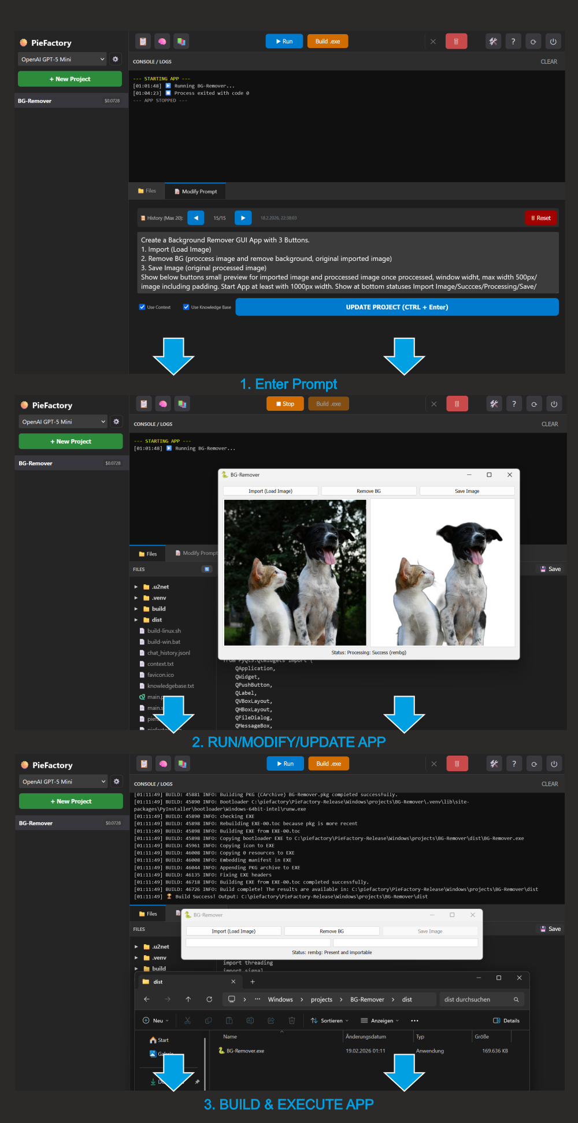The width and height of the screenshot is (578, 1123).
Task: Click the search magnifier in 'dist durchsuchen' box
Action: click(x=516, y=999)
